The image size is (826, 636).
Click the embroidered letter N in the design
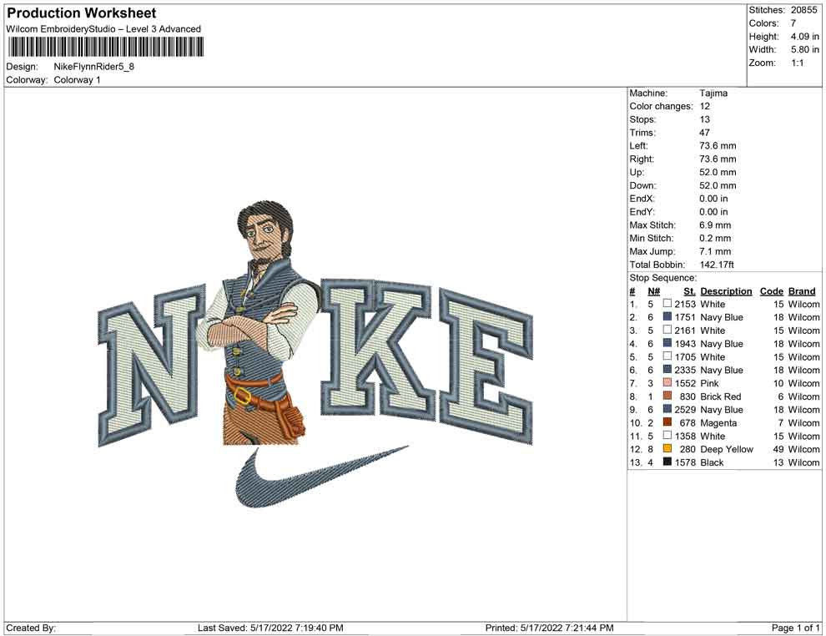pyautogui.click(x=150, y=366)
